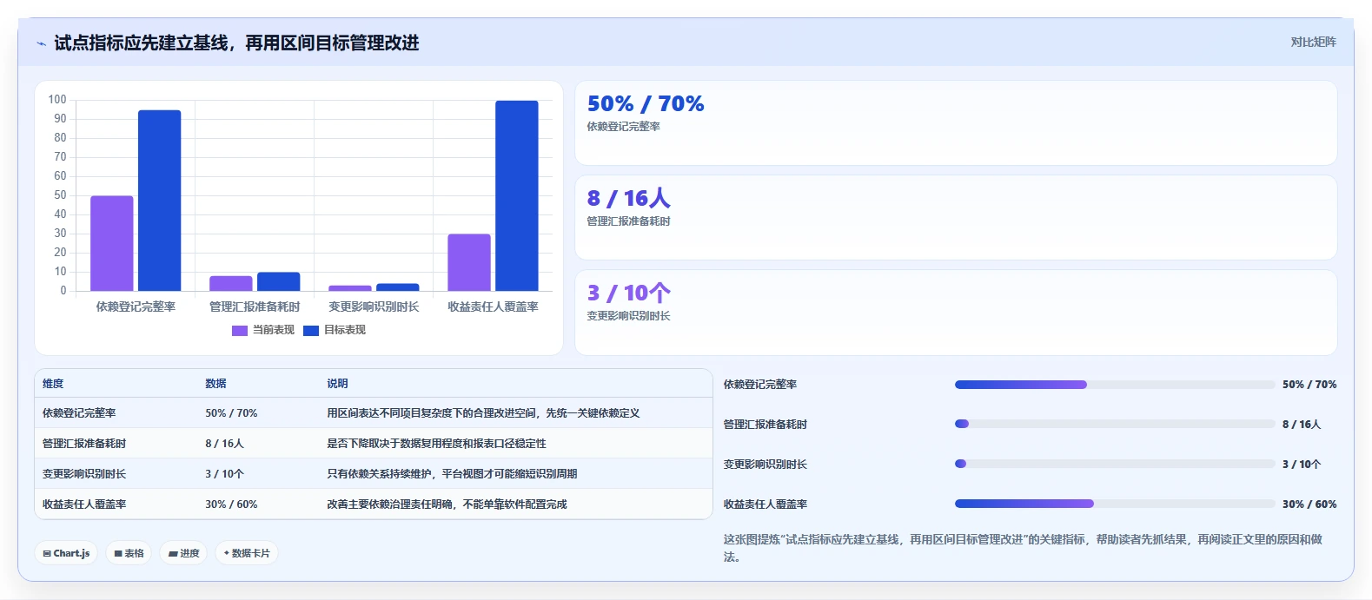Select the 依赖登记完整率 cell in the table
The image size is (1372, 600).
tap(79, 413)
